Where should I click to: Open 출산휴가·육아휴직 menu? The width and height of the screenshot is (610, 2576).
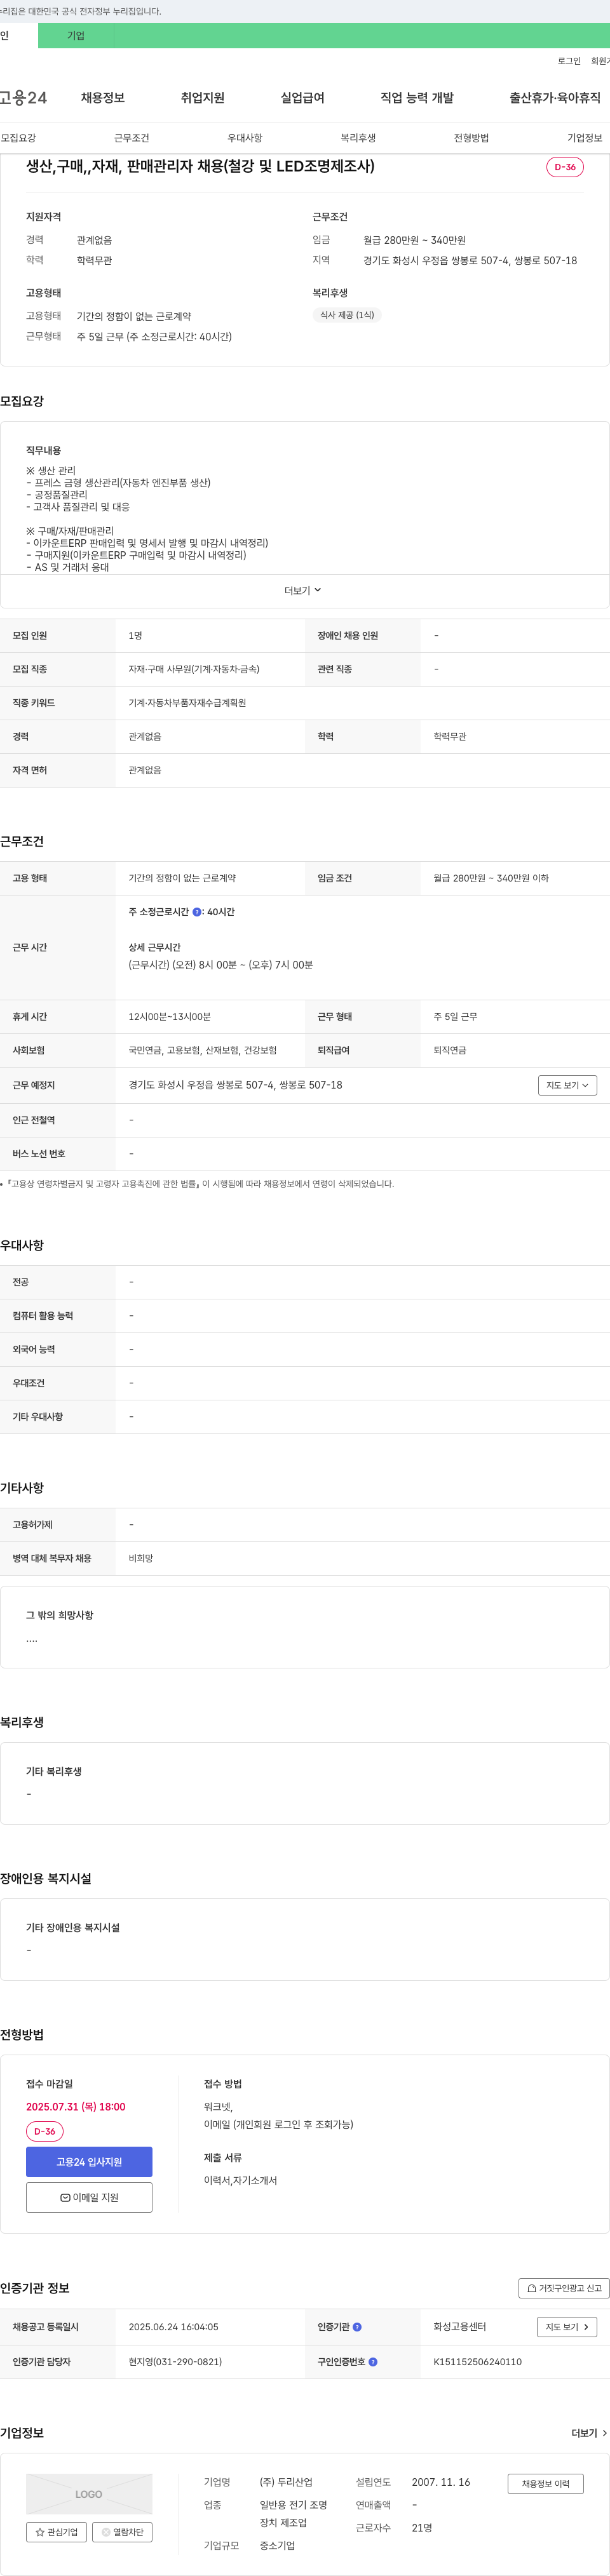tap(555, 98)
